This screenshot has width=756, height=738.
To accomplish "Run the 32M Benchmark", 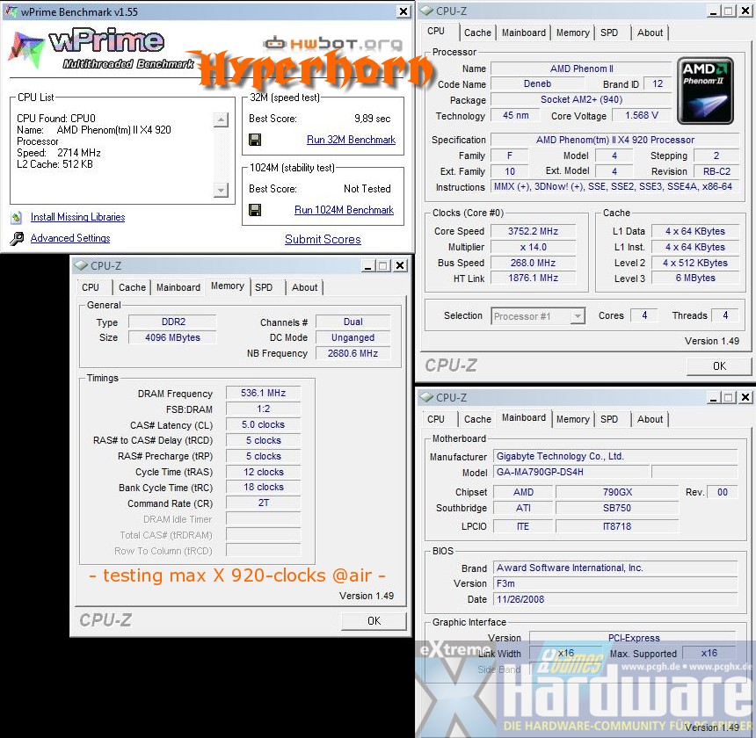I will (351, 140).
